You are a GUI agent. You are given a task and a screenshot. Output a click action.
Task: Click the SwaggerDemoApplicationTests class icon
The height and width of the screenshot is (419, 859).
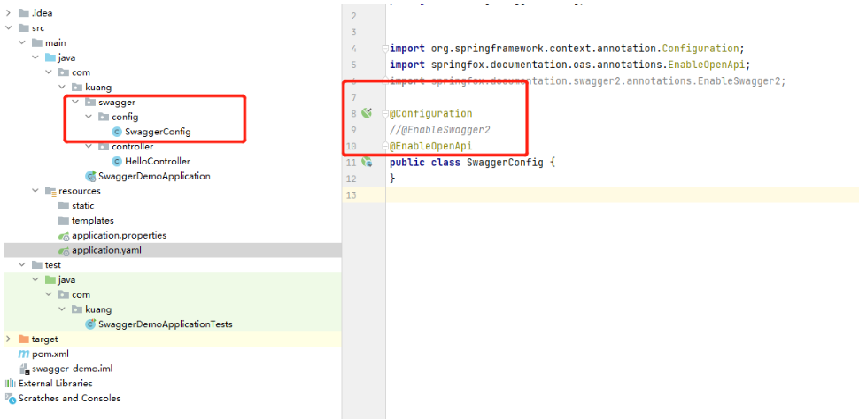(90, 324)
